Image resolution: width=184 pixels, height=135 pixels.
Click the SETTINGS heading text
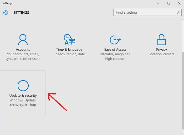pos(21,13)
